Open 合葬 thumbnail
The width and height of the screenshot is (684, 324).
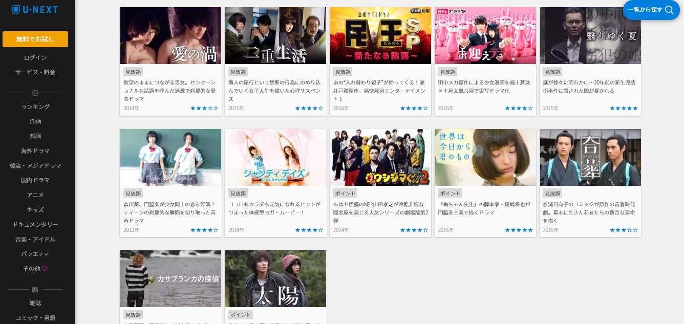coord(590,157)
